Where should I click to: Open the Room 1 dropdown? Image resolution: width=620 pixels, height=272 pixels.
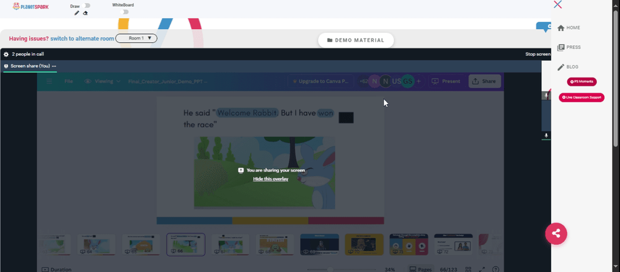coord(136,38)
